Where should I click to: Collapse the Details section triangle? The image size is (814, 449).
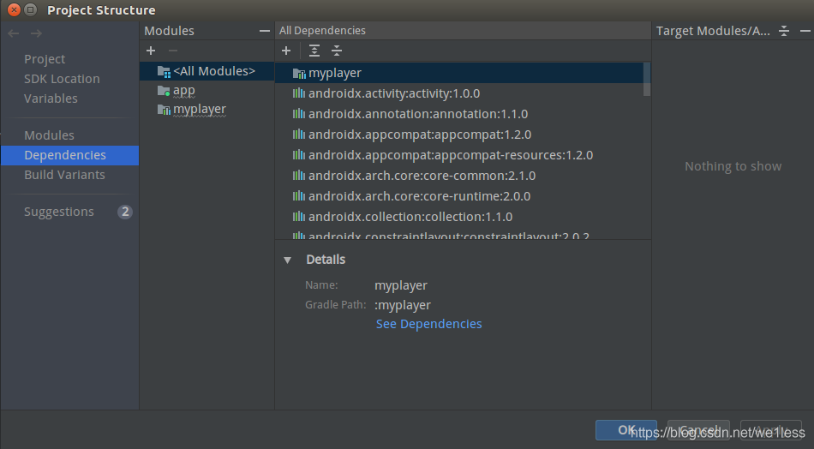[x=287, y=260]
